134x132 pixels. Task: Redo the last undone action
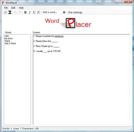tap(20, 12)
